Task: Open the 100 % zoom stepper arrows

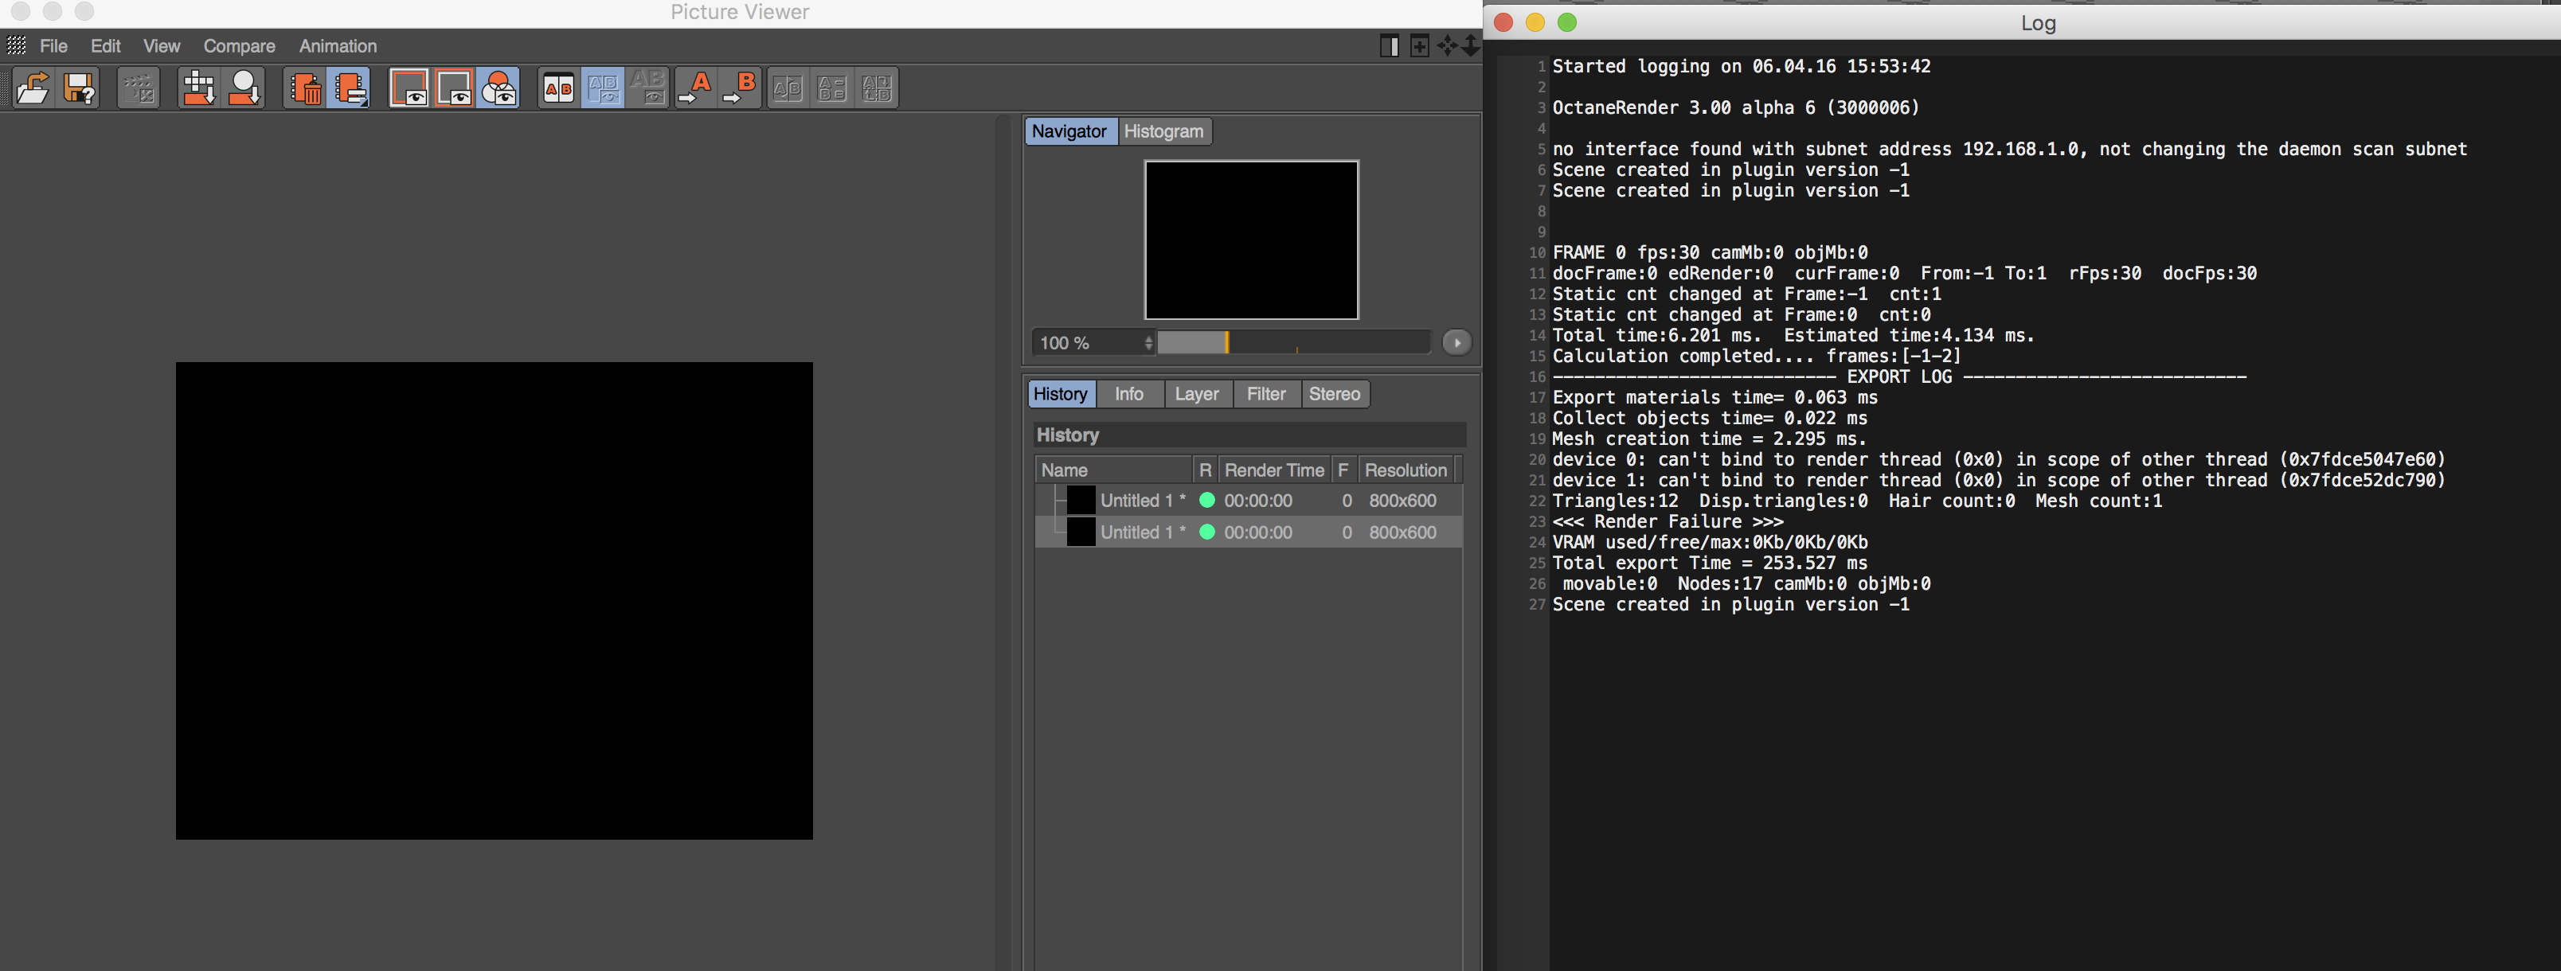Action: 1148,343
